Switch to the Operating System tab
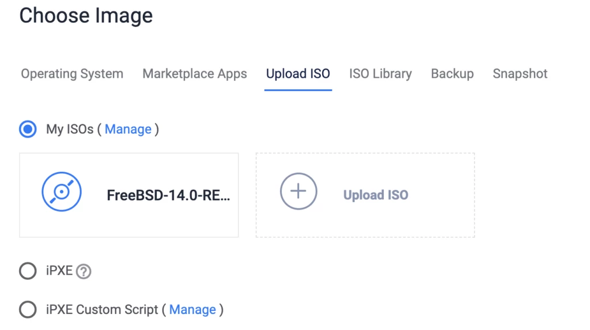 pyautogui.click(x=72, y=74)
